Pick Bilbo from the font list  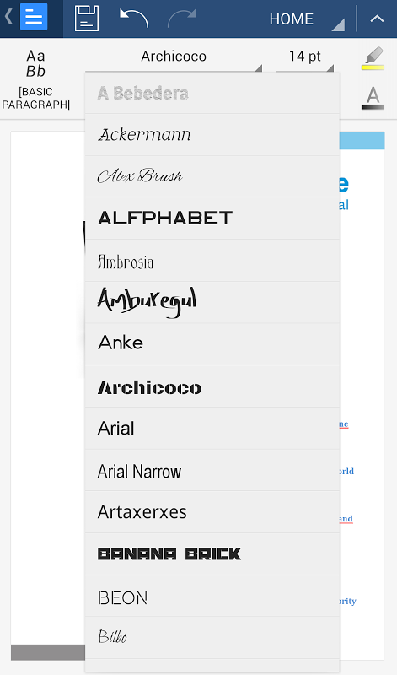pyautogui.click(x=212, y=638)
